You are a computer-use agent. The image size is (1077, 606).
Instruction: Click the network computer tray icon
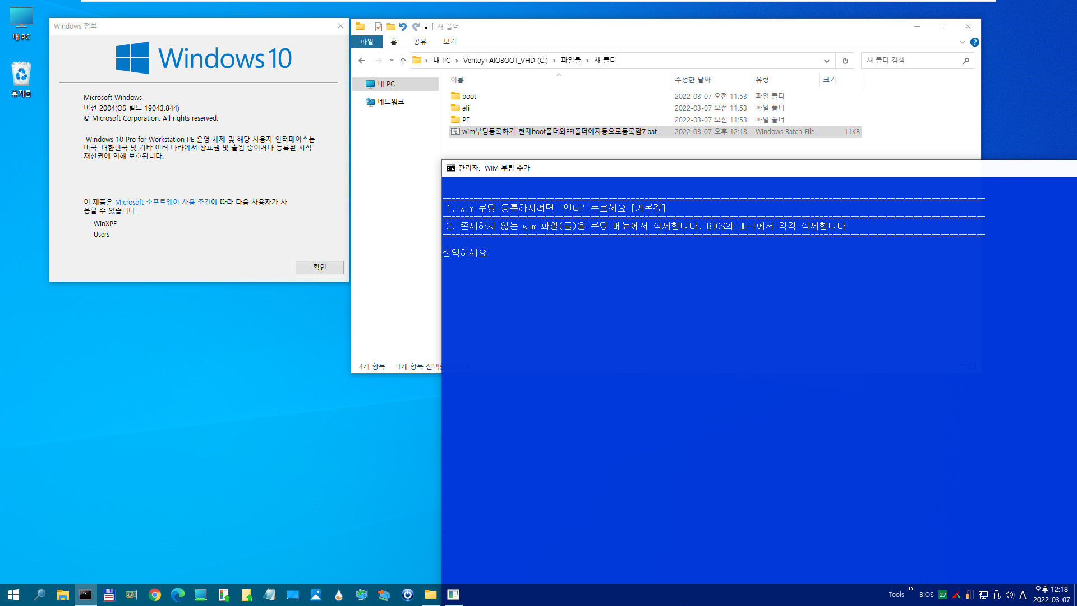point(983,595)
